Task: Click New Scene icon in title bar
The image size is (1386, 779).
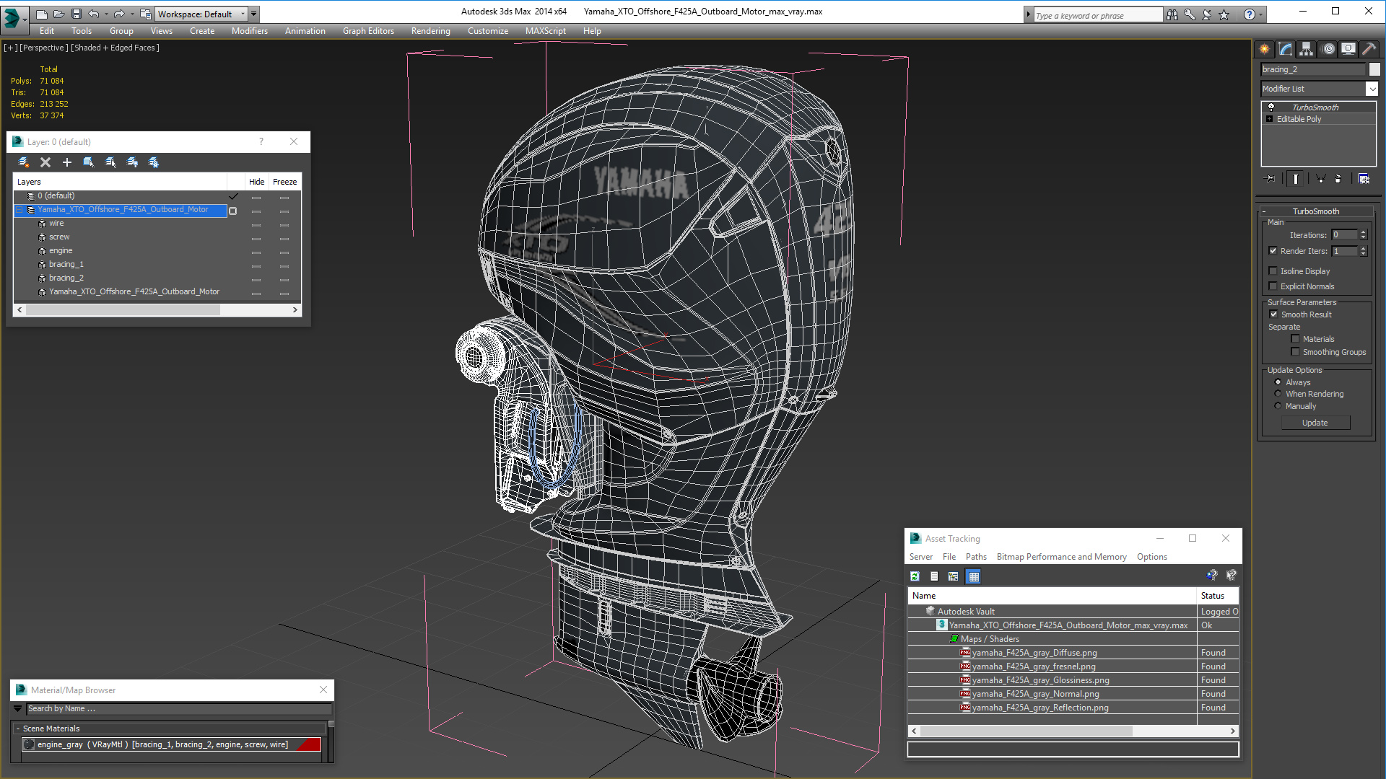Action: 42,14
